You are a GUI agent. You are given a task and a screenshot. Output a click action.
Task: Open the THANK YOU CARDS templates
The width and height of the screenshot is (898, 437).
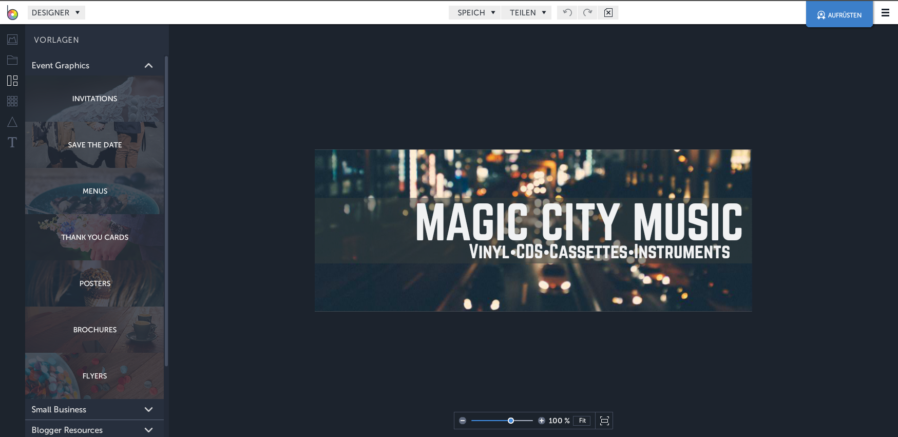(94, 237)
